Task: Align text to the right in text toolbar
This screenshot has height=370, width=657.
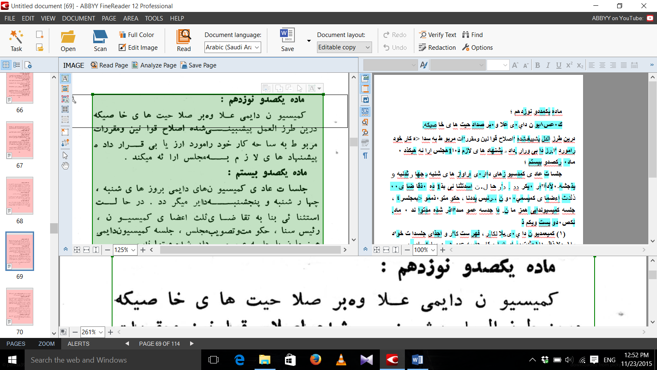Action: click(613, 65)
